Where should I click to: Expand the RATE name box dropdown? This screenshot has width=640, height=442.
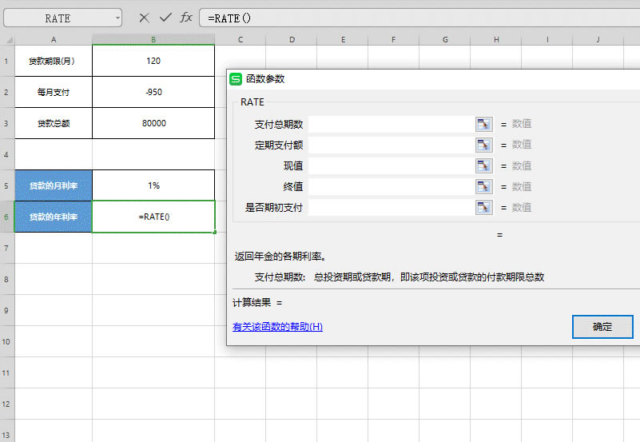coord(117,18)
